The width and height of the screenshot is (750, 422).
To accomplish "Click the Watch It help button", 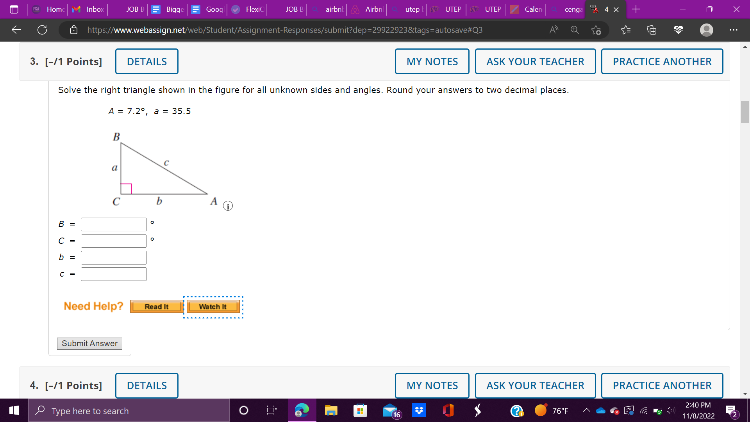I will tap(213, 307).
